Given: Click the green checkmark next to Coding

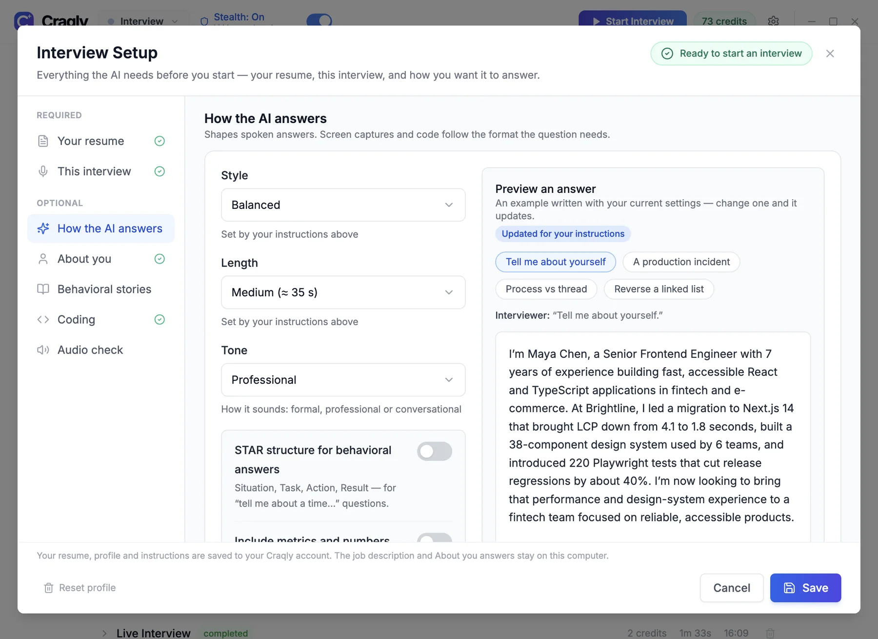Looking at the screenshot, I should pyautogui.click(x=160, y=319).
